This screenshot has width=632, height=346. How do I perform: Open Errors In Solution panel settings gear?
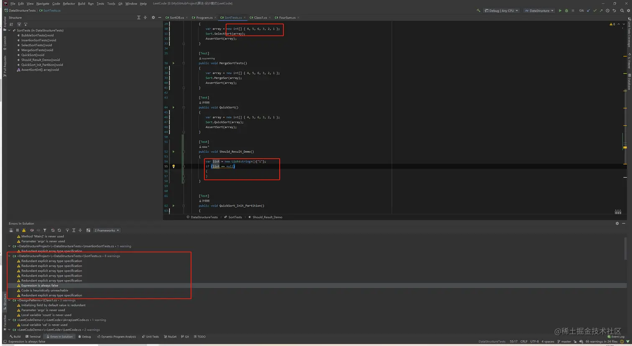click(x=617, y=224)
